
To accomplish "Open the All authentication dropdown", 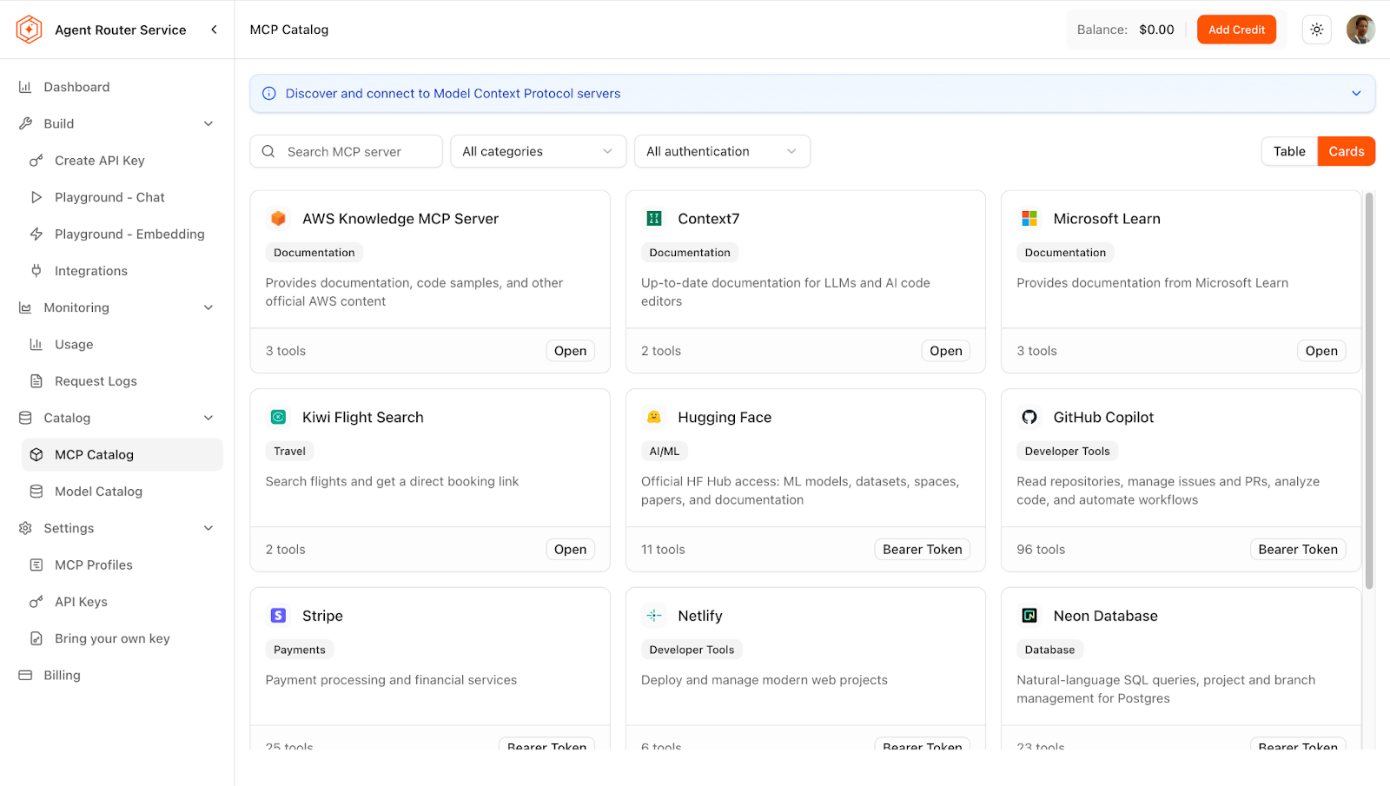I will pyautogui.click(x=722, y=151).
